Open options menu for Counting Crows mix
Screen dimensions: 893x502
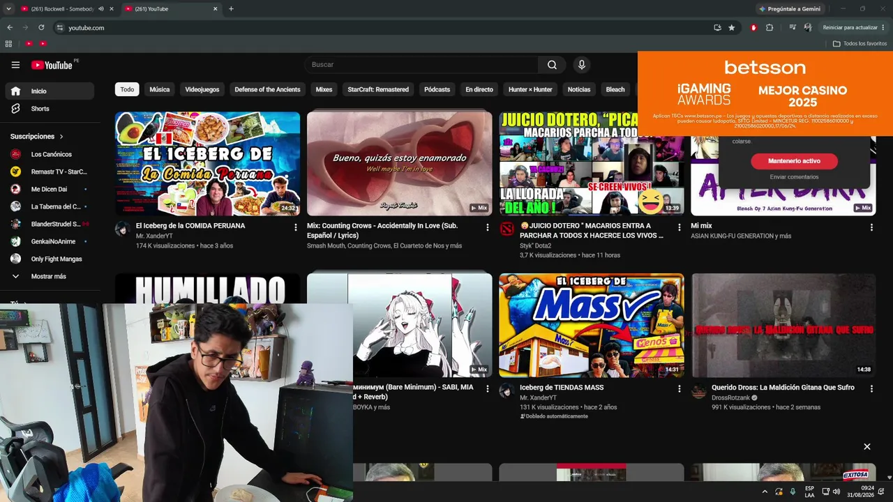(x=488, y=227)
